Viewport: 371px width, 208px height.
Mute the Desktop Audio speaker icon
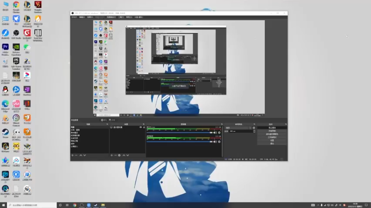point(215,142)
